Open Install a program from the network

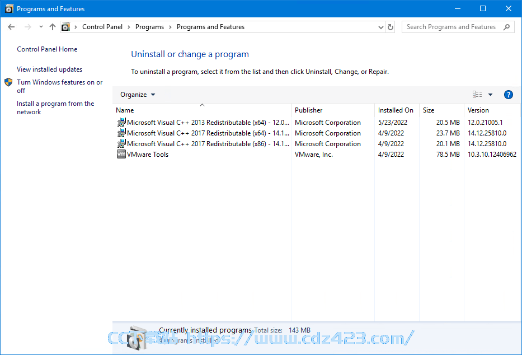[55, 108]
